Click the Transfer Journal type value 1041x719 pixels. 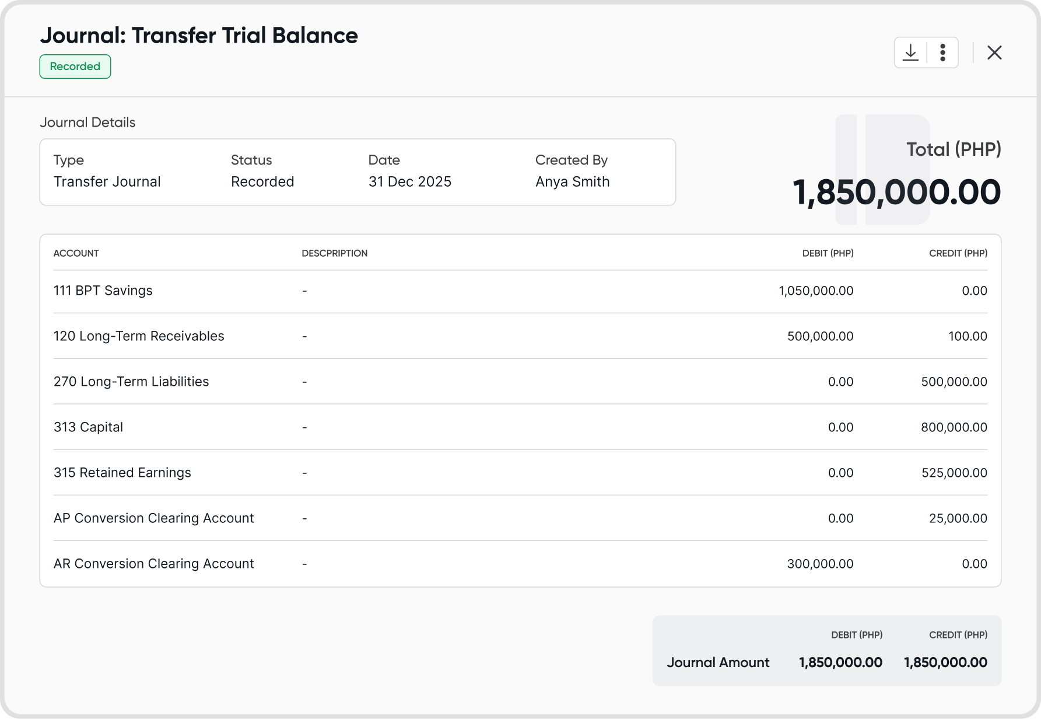[x=107, y=182]
